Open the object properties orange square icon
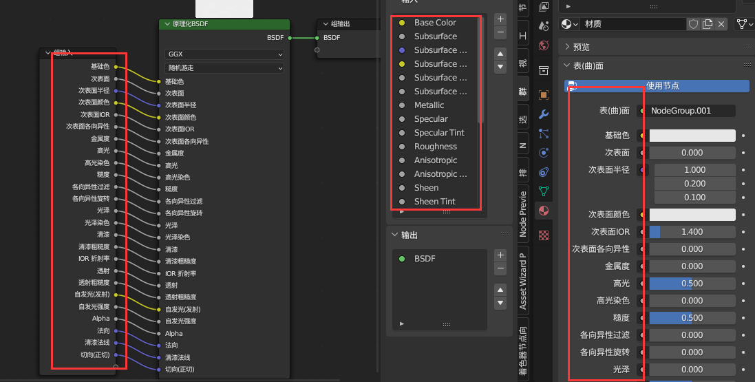Image resolution: width=755 pixels, height=382 pixels. pyautogui.click(x=544, y=95)
